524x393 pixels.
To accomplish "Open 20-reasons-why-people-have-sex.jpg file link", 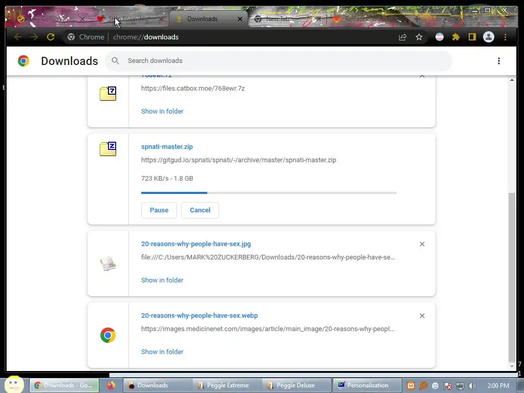I will pyautogui.click(x=196, y=244).
